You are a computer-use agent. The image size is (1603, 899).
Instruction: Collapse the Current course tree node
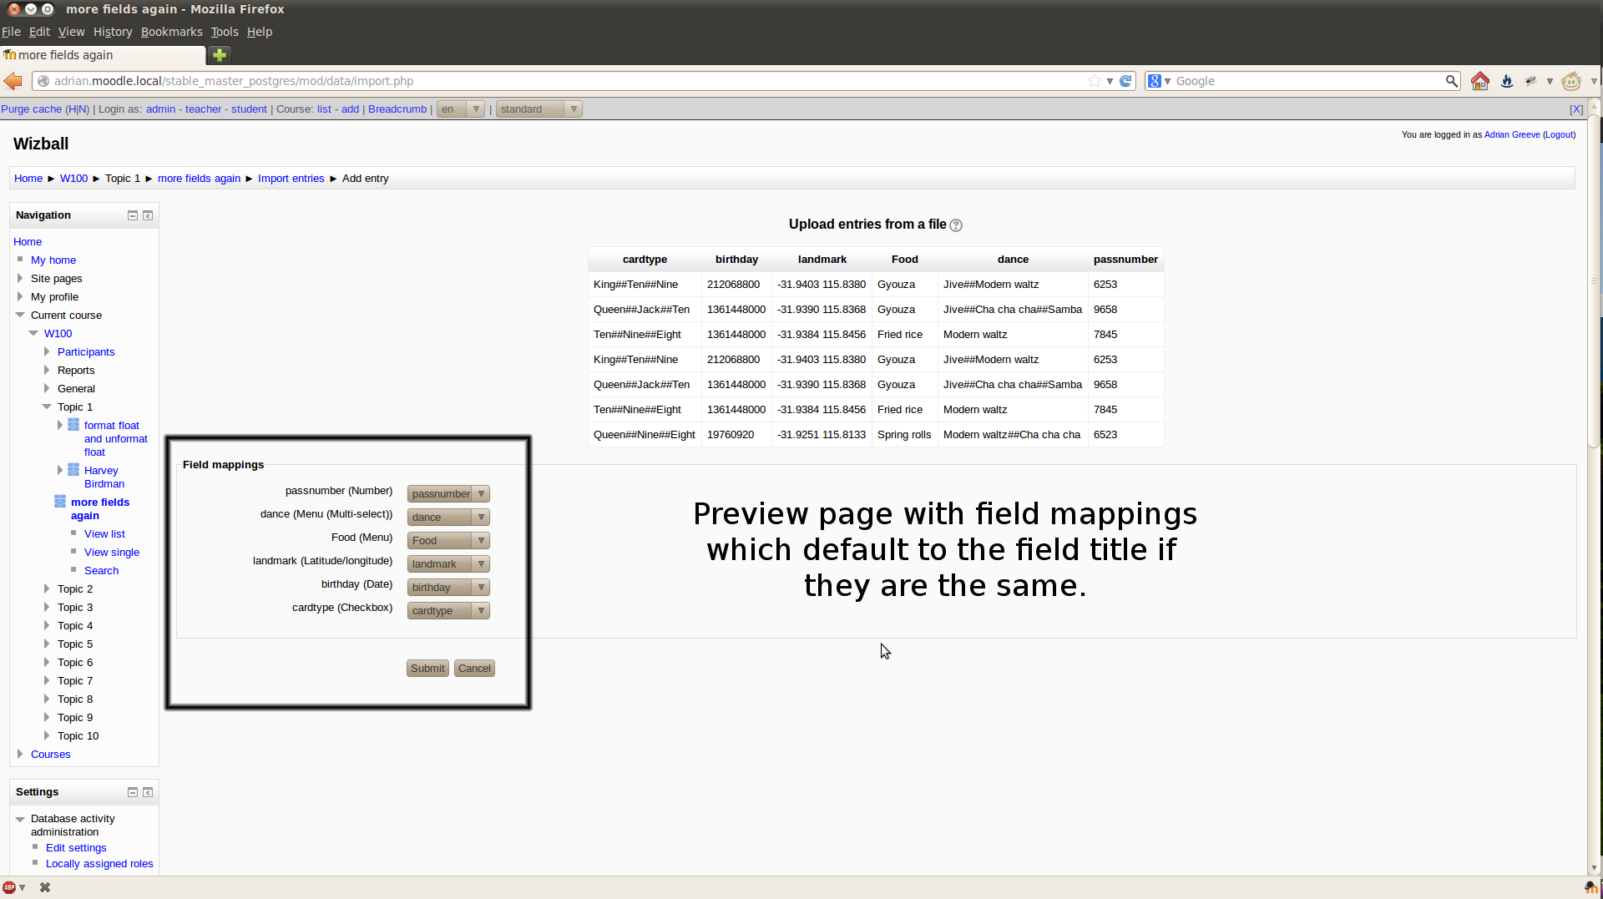[20, 315]
